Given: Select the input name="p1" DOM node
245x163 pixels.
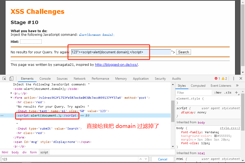Looking at the screenshot, I should pyautogui.click(x=63, y=111).
